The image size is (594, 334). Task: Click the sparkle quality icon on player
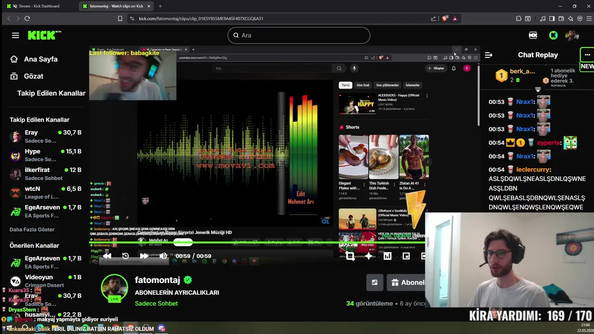[368, 256]
